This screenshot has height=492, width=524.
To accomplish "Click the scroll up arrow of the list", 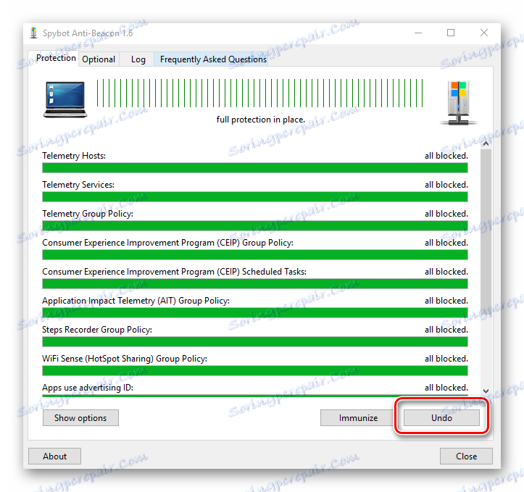I will point(486,143).
